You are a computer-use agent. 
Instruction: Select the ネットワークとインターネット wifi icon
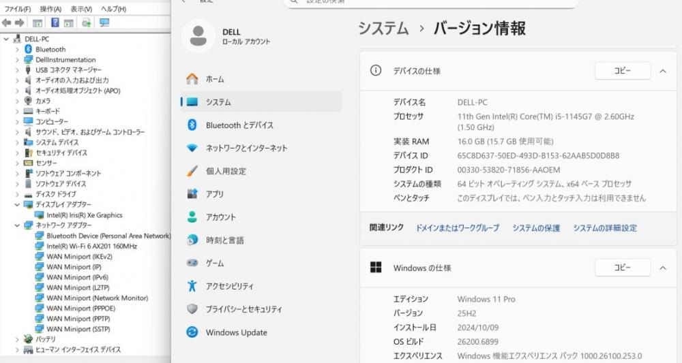[192, 148]
